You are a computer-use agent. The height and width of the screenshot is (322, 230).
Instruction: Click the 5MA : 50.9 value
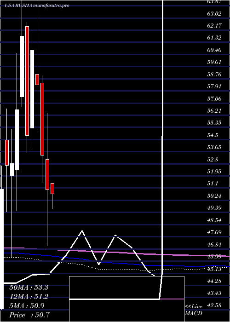click(x=27, y=306)
